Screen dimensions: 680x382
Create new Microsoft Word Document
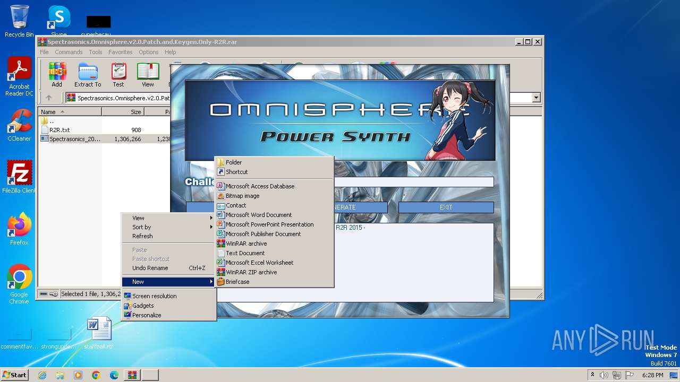[274, 215]
